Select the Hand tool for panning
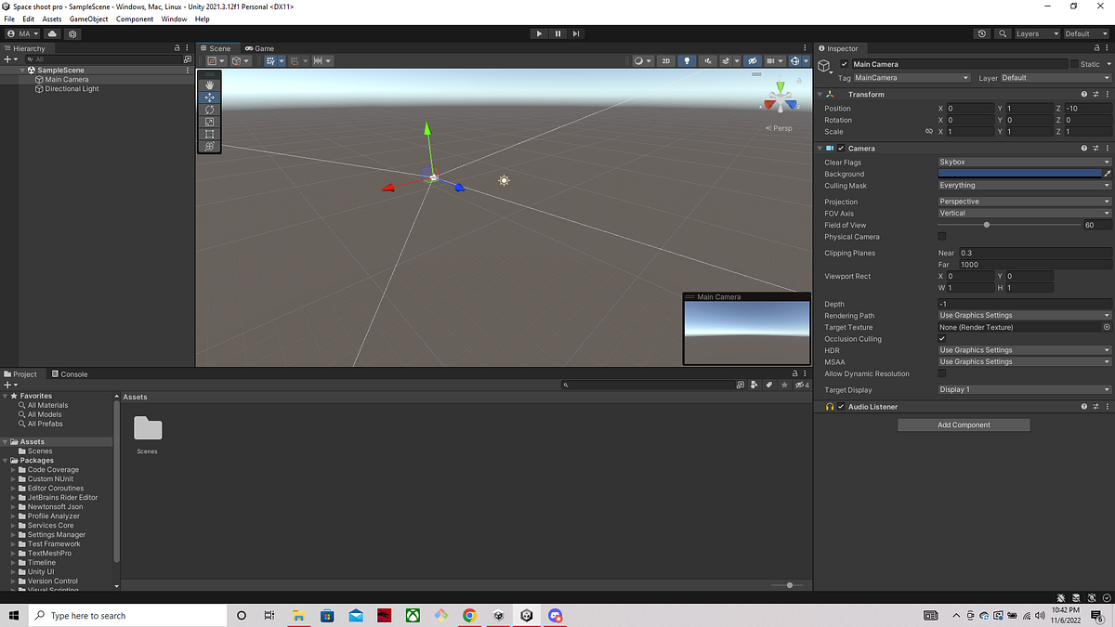The width and height of the screenshot is (1115, 627). pyautogui.click(x=209, y=85)
